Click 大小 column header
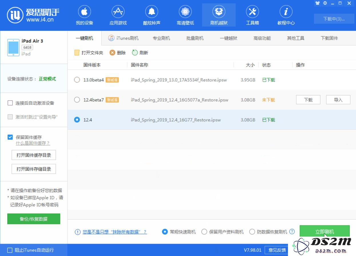Screen dimensions: 356x256 point(250,65)
